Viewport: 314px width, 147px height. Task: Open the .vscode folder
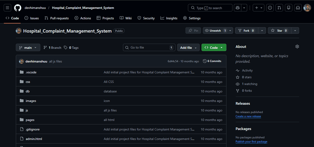31,72
